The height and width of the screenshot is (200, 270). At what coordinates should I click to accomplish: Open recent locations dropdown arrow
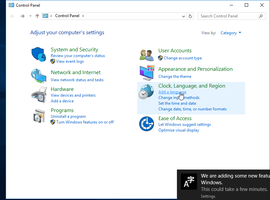[x=30, y=16]
